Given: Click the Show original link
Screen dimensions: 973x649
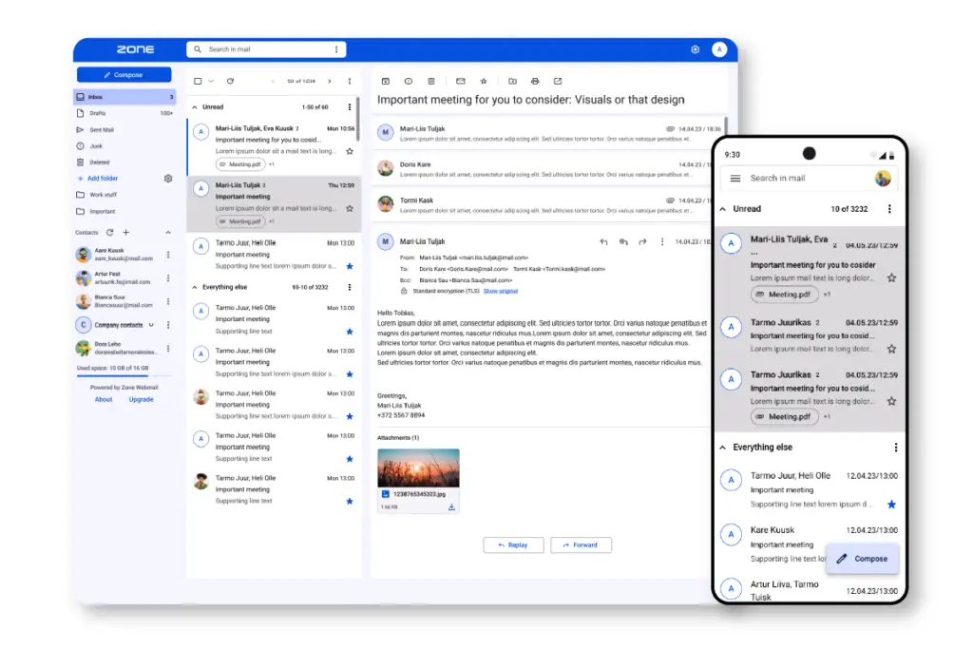Looking at the screenshot, I should coord(500,291).
